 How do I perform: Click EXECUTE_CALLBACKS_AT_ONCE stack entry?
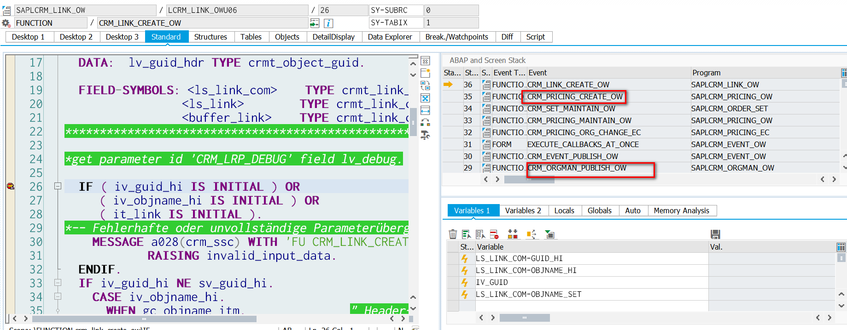tap(583, 144)
